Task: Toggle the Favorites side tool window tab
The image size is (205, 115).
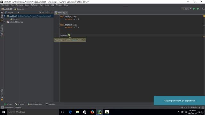Action: [2, 95]
